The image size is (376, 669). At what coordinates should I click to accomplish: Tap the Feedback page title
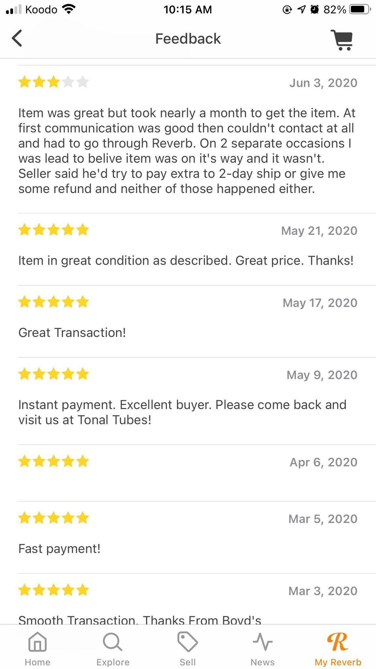(188, 39)
